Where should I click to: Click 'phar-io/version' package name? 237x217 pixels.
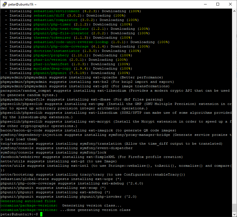pos(50,60)
